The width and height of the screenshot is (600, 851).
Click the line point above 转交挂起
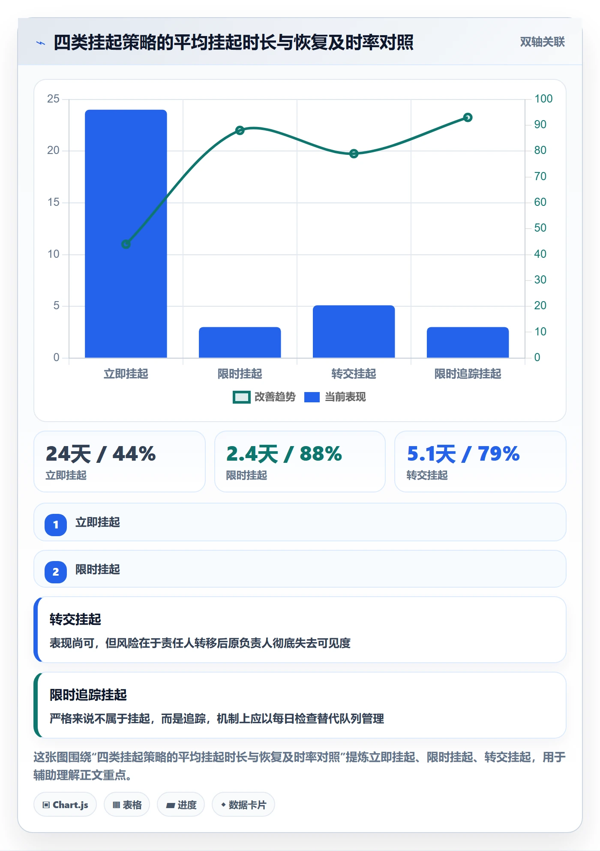click(354, 154)
